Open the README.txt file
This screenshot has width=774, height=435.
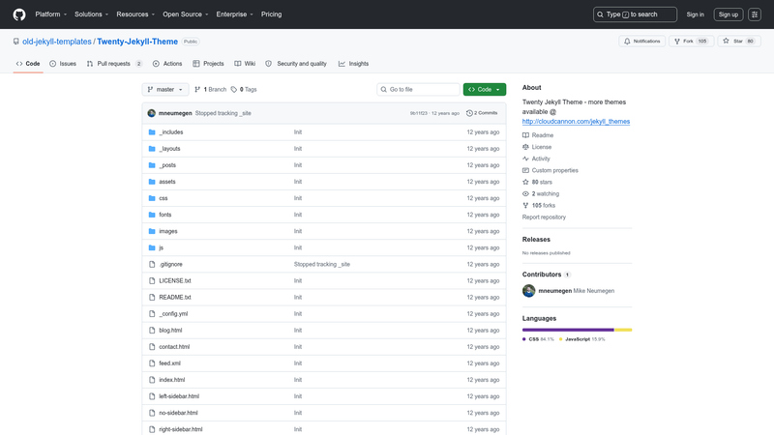(x=175, y=298)
